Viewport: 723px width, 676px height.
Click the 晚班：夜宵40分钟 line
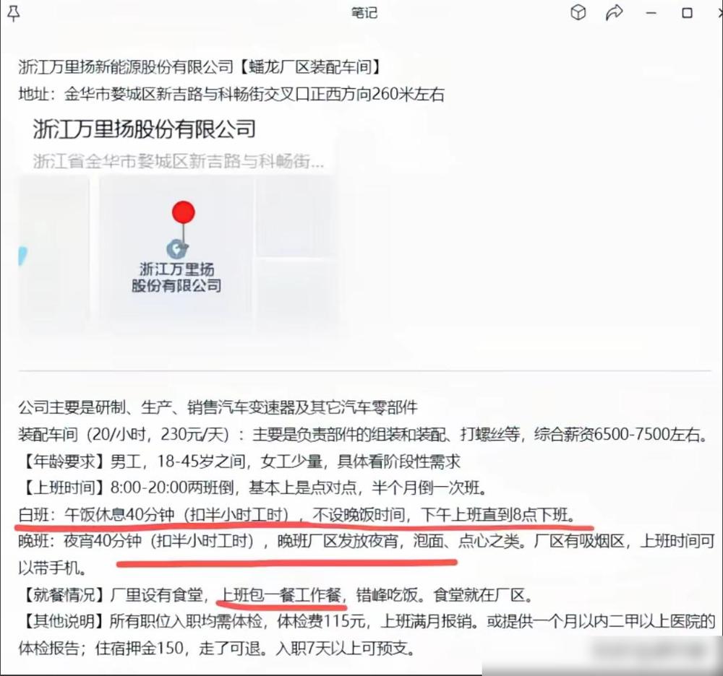[367, 541]
